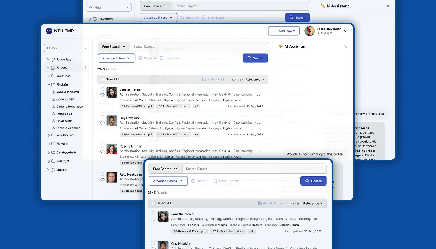The image size is (436, 249).
Task: Click the NTU logo in the middle window header
Action: pyautogui.click(x=49, y=31)
